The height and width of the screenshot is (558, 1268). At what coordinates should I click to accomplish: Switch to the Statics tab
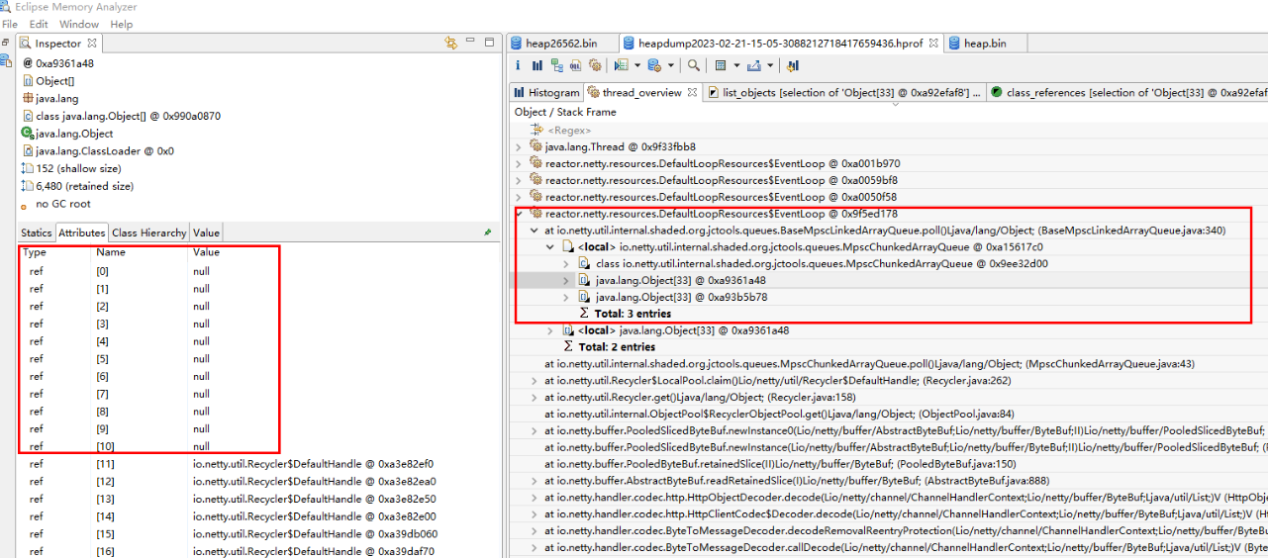click(x=37, y=232)
